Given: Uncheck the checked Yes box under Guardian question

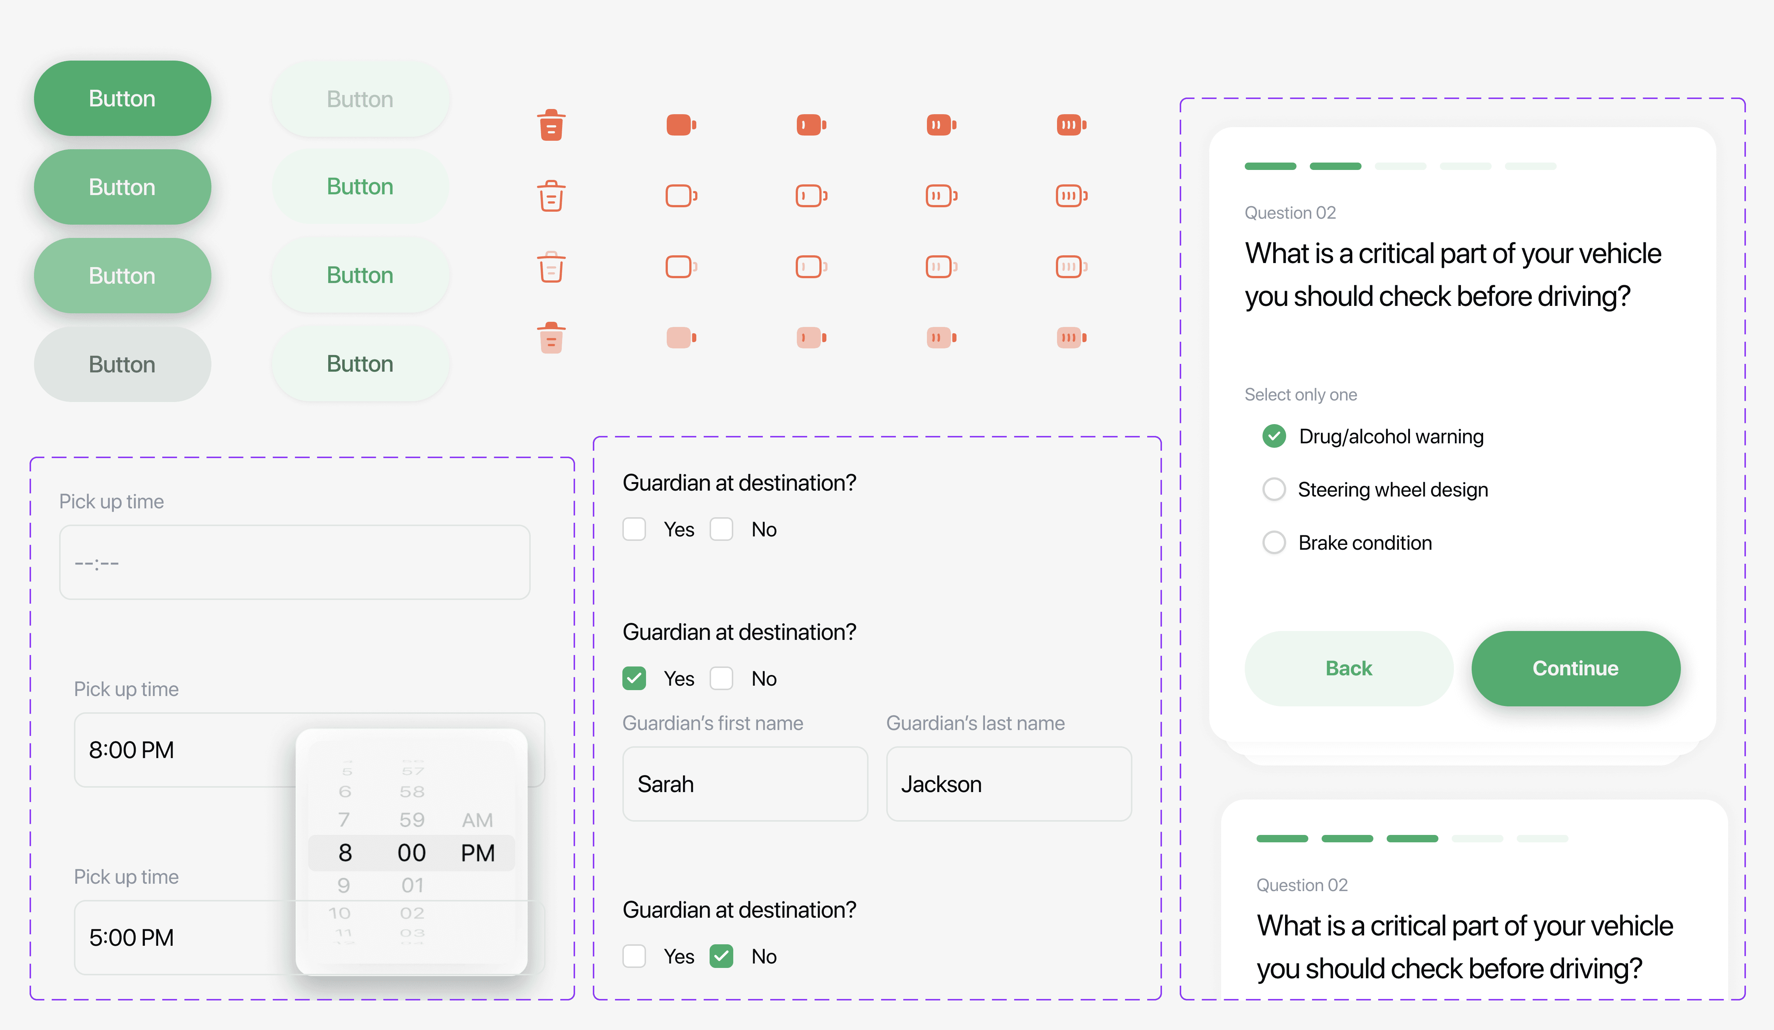Looking at the screenshot, I should pos(634,678).
